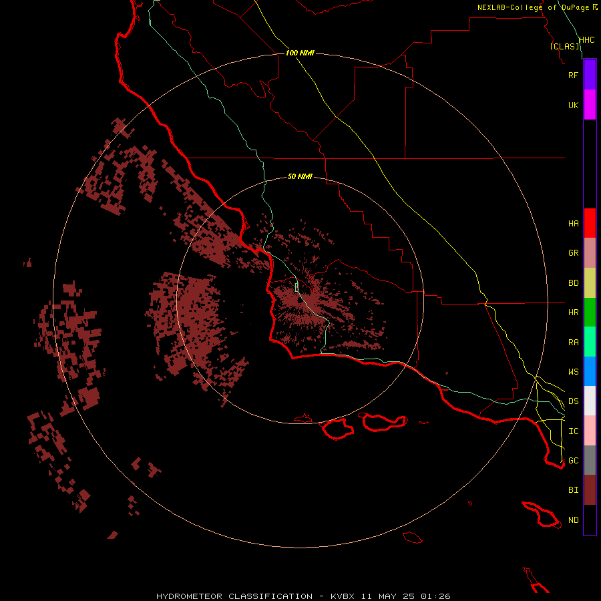Click the 'UK' legend label
601x601 pixels.
(x=573, y=105)
